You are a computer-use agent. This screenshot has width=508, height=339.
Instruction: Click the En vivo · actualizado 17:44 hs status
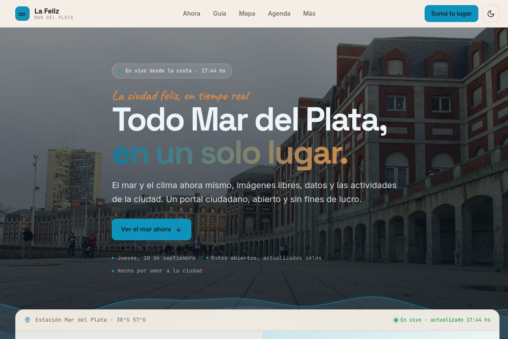click(x=442, y=320)
